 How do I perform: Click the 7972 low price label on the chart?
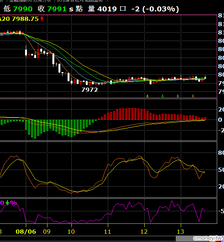(90, 90)
